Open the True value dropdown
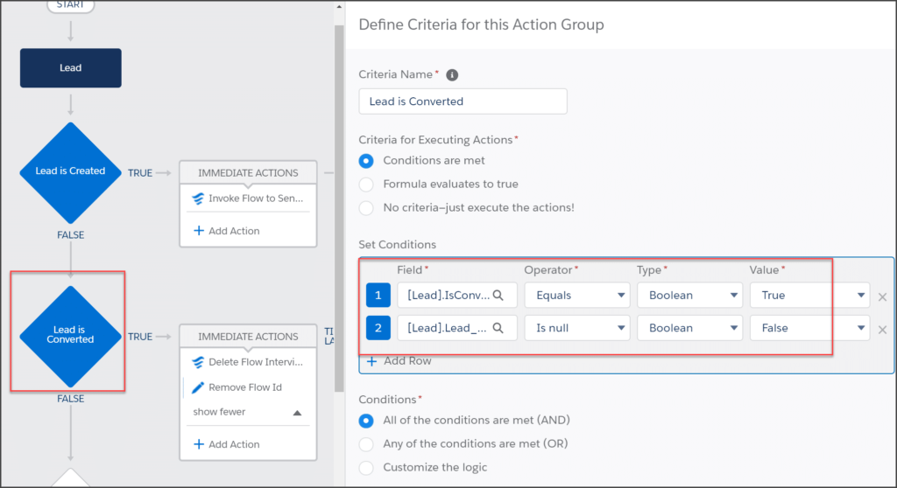Screen dimensions: 897x488 [809, 295]
